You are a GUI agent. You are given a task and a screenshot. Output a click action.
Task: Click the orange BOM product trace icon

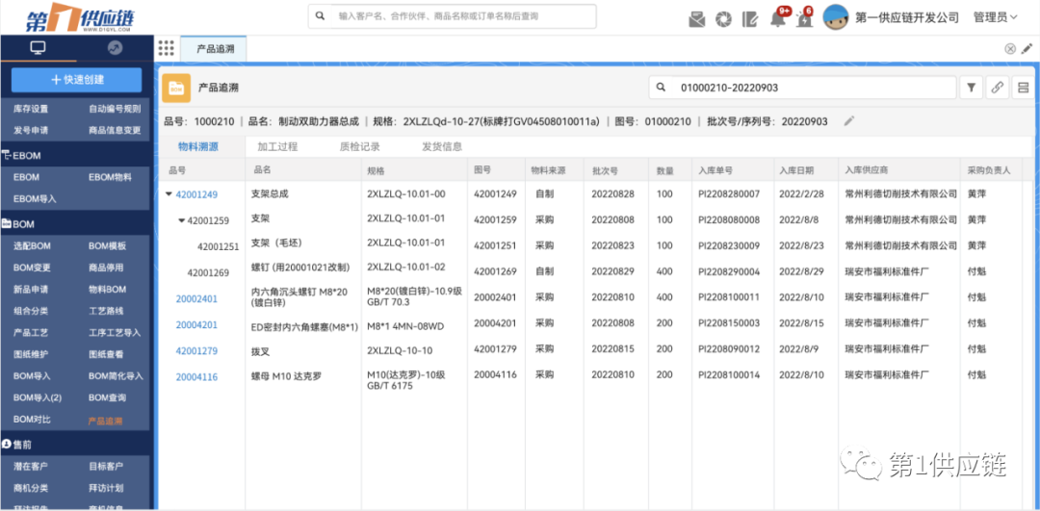click(176, 88)
